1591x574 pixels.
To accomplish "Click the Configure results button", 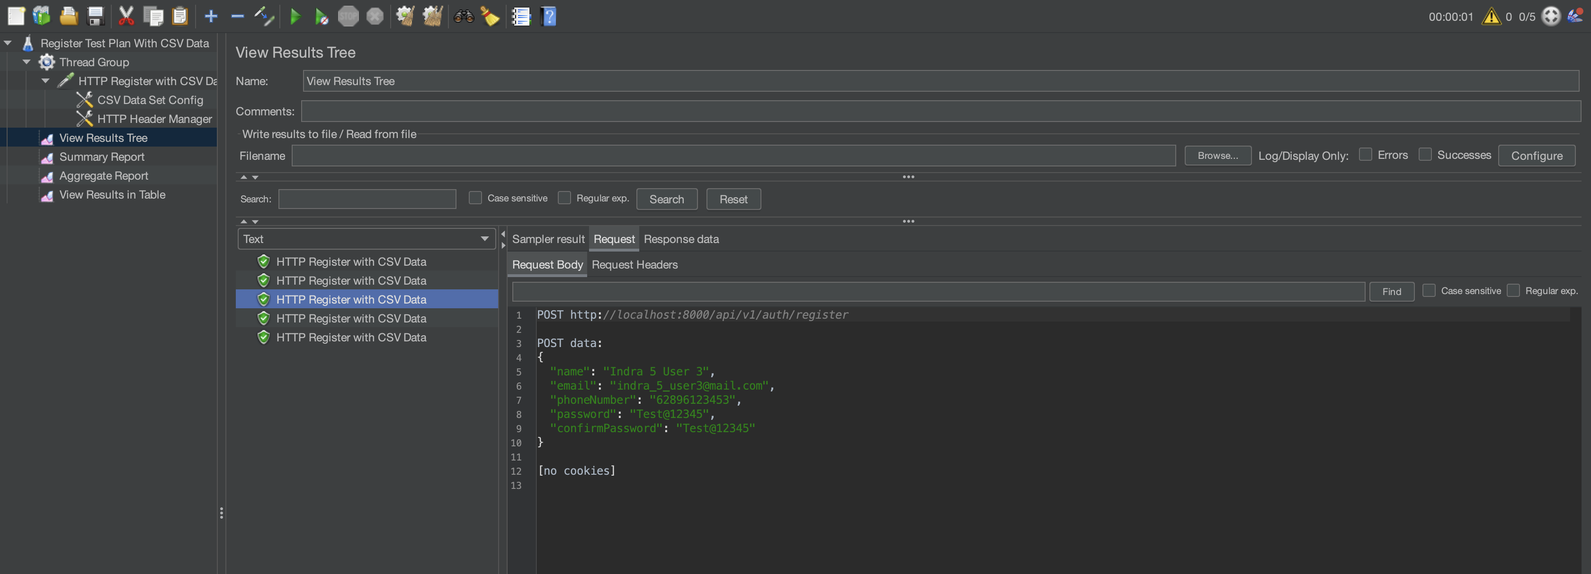I will tap(1537, 156).
